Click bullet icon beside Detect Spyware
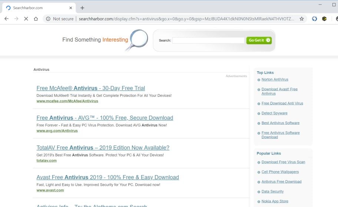The height and width of the screenshot is (207, 338). coord(259,114)
